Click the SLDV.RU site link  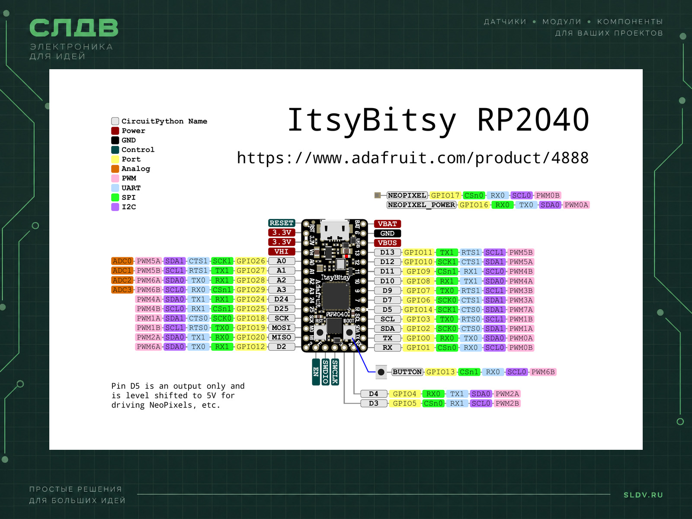pyautogui.click(x=643, y=495)
